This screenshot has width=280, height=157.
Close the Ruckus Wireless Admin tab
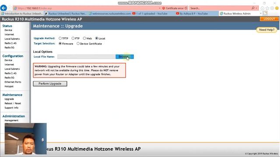point(261,14)
